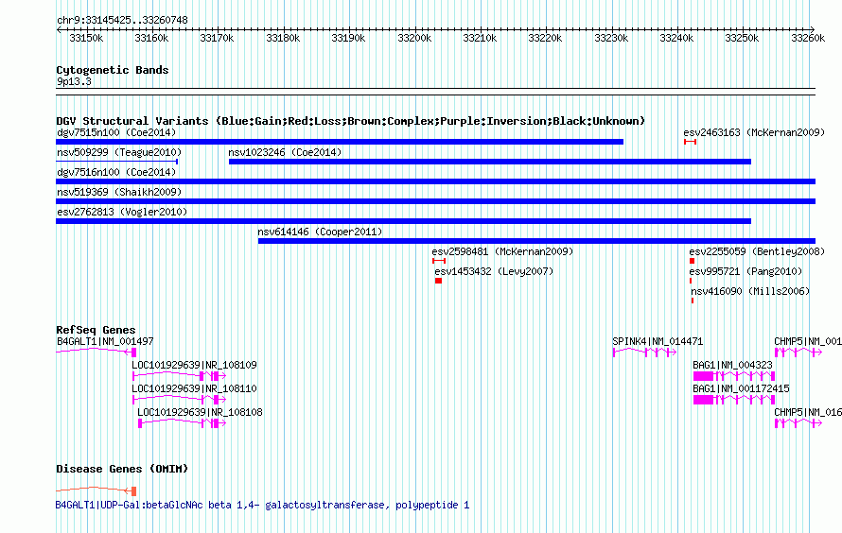
Task: Click the nsv509299 (Teague2010) variant line
Action: (x=117, y=162)
